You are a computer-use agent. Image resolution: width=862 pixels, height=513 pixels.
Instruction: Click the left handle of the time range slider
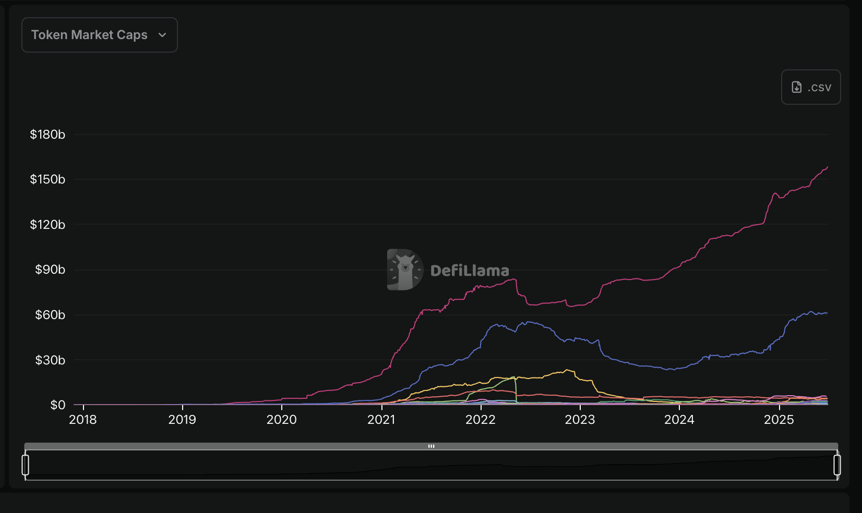[x=25, y=465]
